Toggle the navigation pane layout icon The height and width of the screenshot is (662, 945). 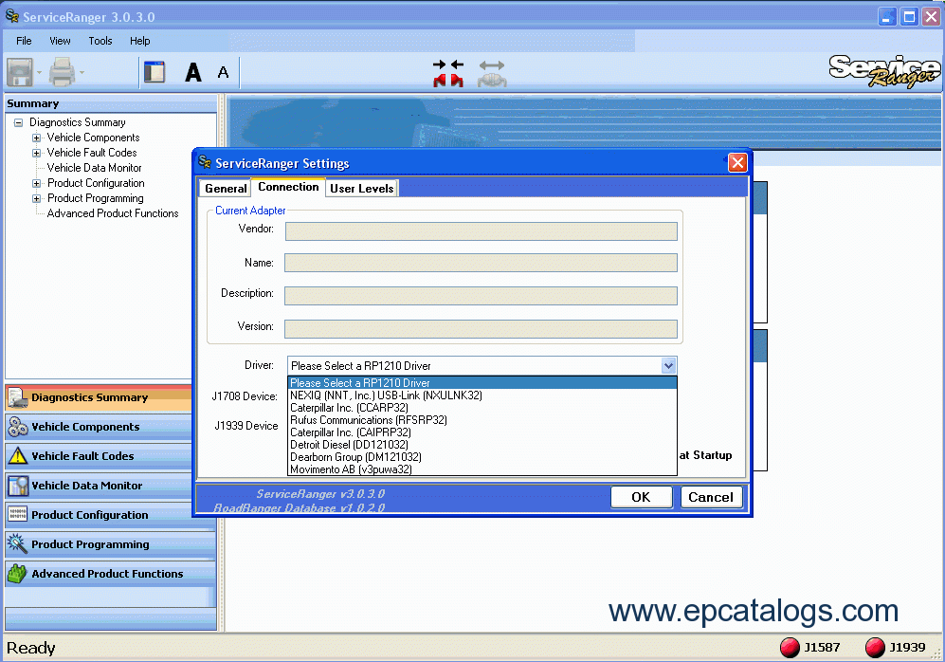tap(154, 72)
